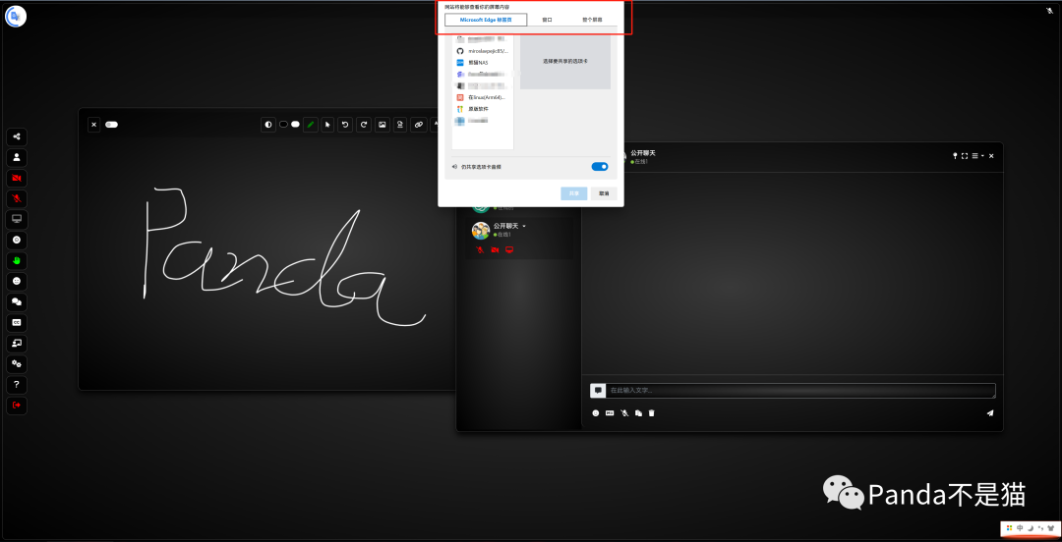Click the moon icon in the system tray

1031,528
